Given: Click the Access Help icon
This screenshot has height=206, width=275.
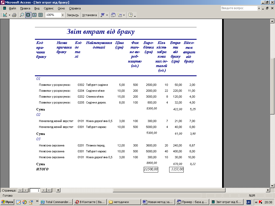Looking at the screenshot, I should (130, 15).
